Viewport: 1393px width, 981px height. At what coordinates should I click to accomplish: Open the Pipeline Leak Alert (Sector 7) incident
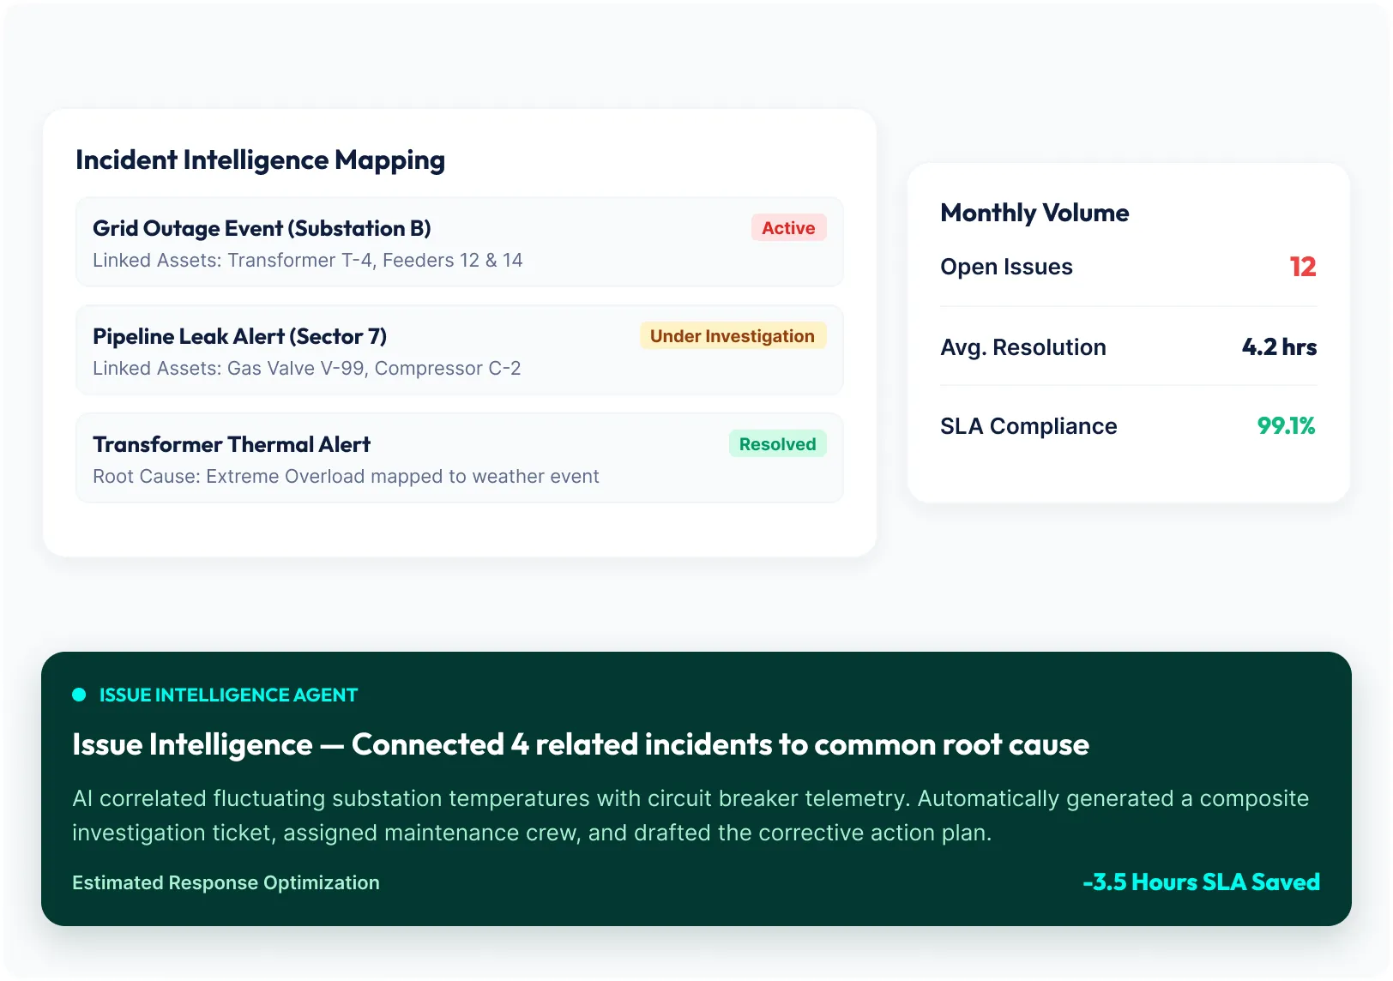coord(460,350)
